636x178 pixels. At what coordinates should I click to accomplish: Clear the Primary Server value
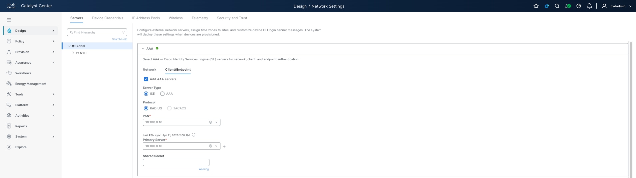(x=210, y=146)
